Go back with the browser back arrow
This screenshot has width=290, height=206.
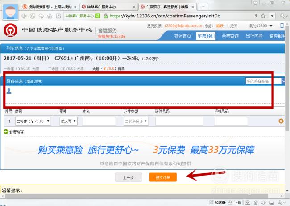pyautogui.click(x=24, y=16)
